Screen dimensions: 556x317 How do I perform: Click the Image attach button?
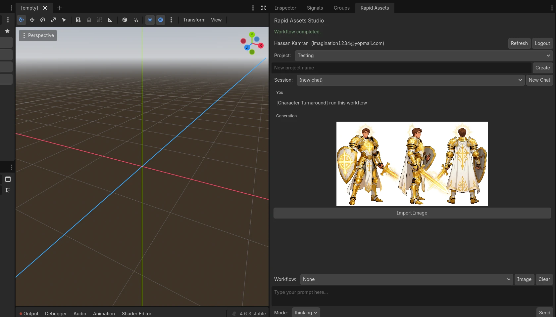(524, 279)
